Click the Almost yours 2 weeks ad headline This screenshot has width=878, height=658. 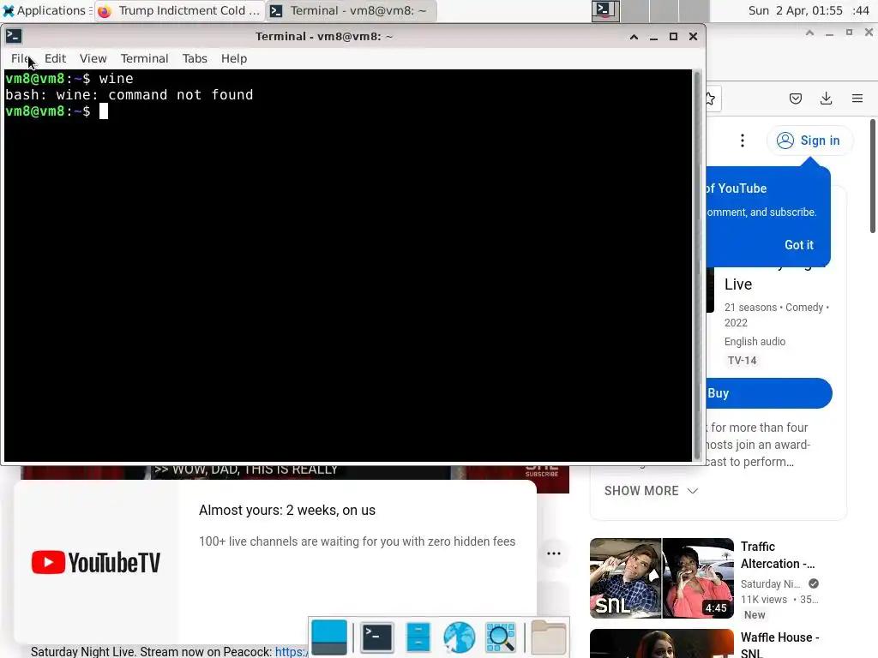point(286,511)
